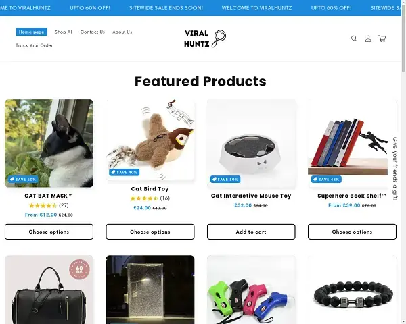Screen dimensions: 406x324
Task: Open the black duffel bag product image
Action: pyautogui.click(x=49, y=290)
